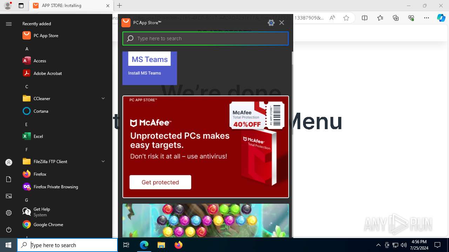
Task: Click the McAfee 40% OFF coupon image
Action: pos(257,115)
